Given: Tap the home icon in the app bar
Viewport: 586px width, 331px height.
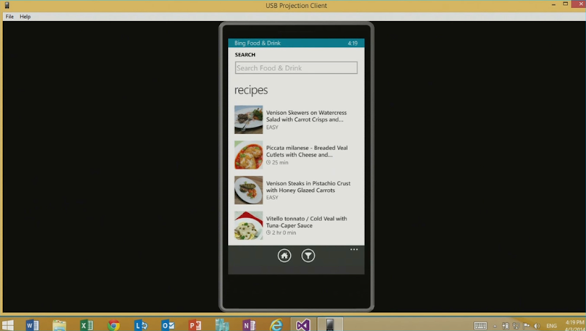Looking at the screenshot, I should tap(284, 256).
